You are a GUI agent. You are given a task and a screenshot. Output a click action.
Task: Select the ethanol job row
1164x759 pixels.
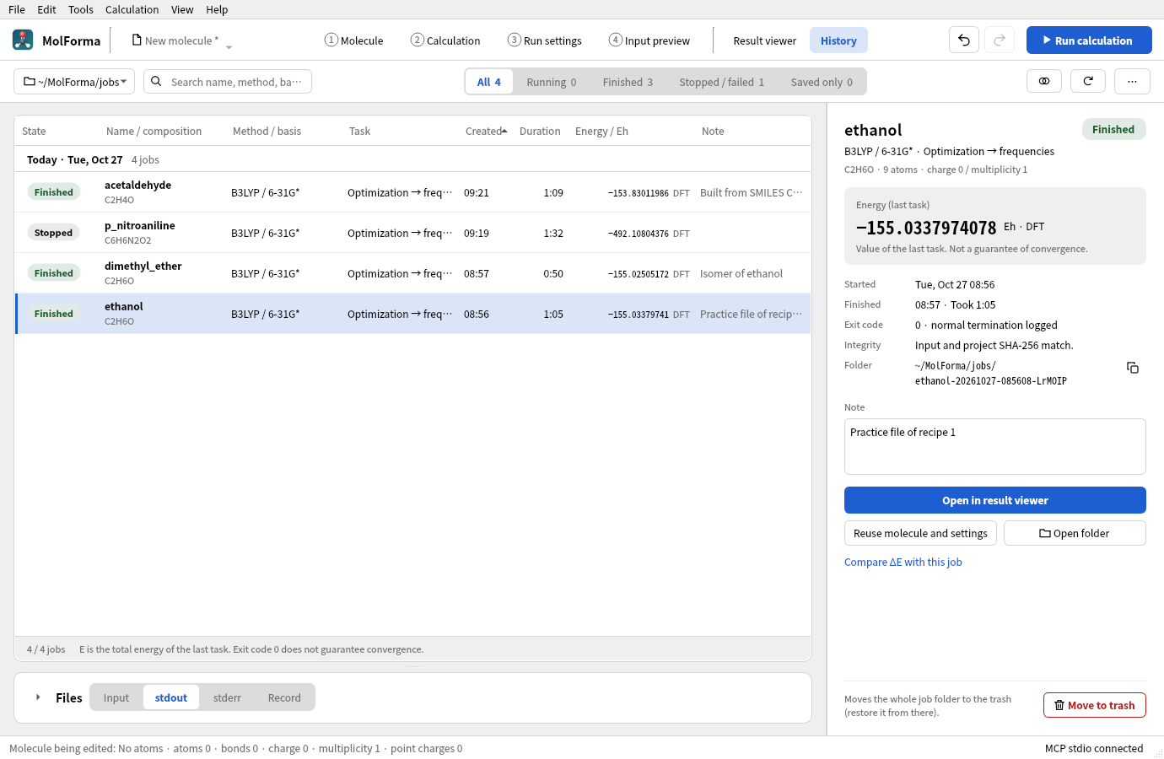pos(413,314)
